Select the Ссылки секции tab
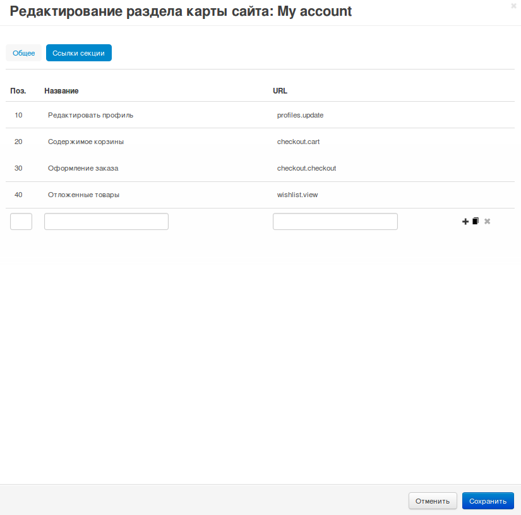This screenshot has width=521, height=515. [78, 53]
